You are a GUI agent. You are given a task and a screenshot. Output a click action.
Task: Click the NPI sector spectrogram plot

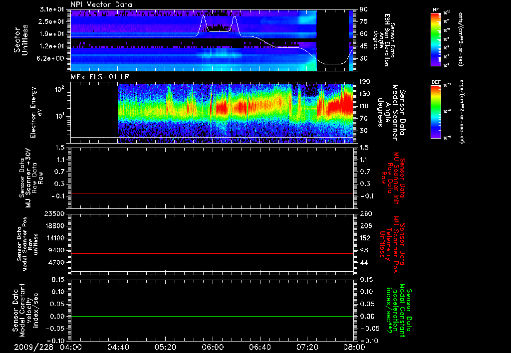click(x=212, y=40)
